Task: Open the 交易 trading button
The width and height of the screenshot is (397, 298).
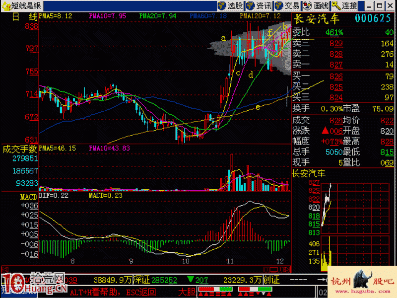Action: click(287, 5)
